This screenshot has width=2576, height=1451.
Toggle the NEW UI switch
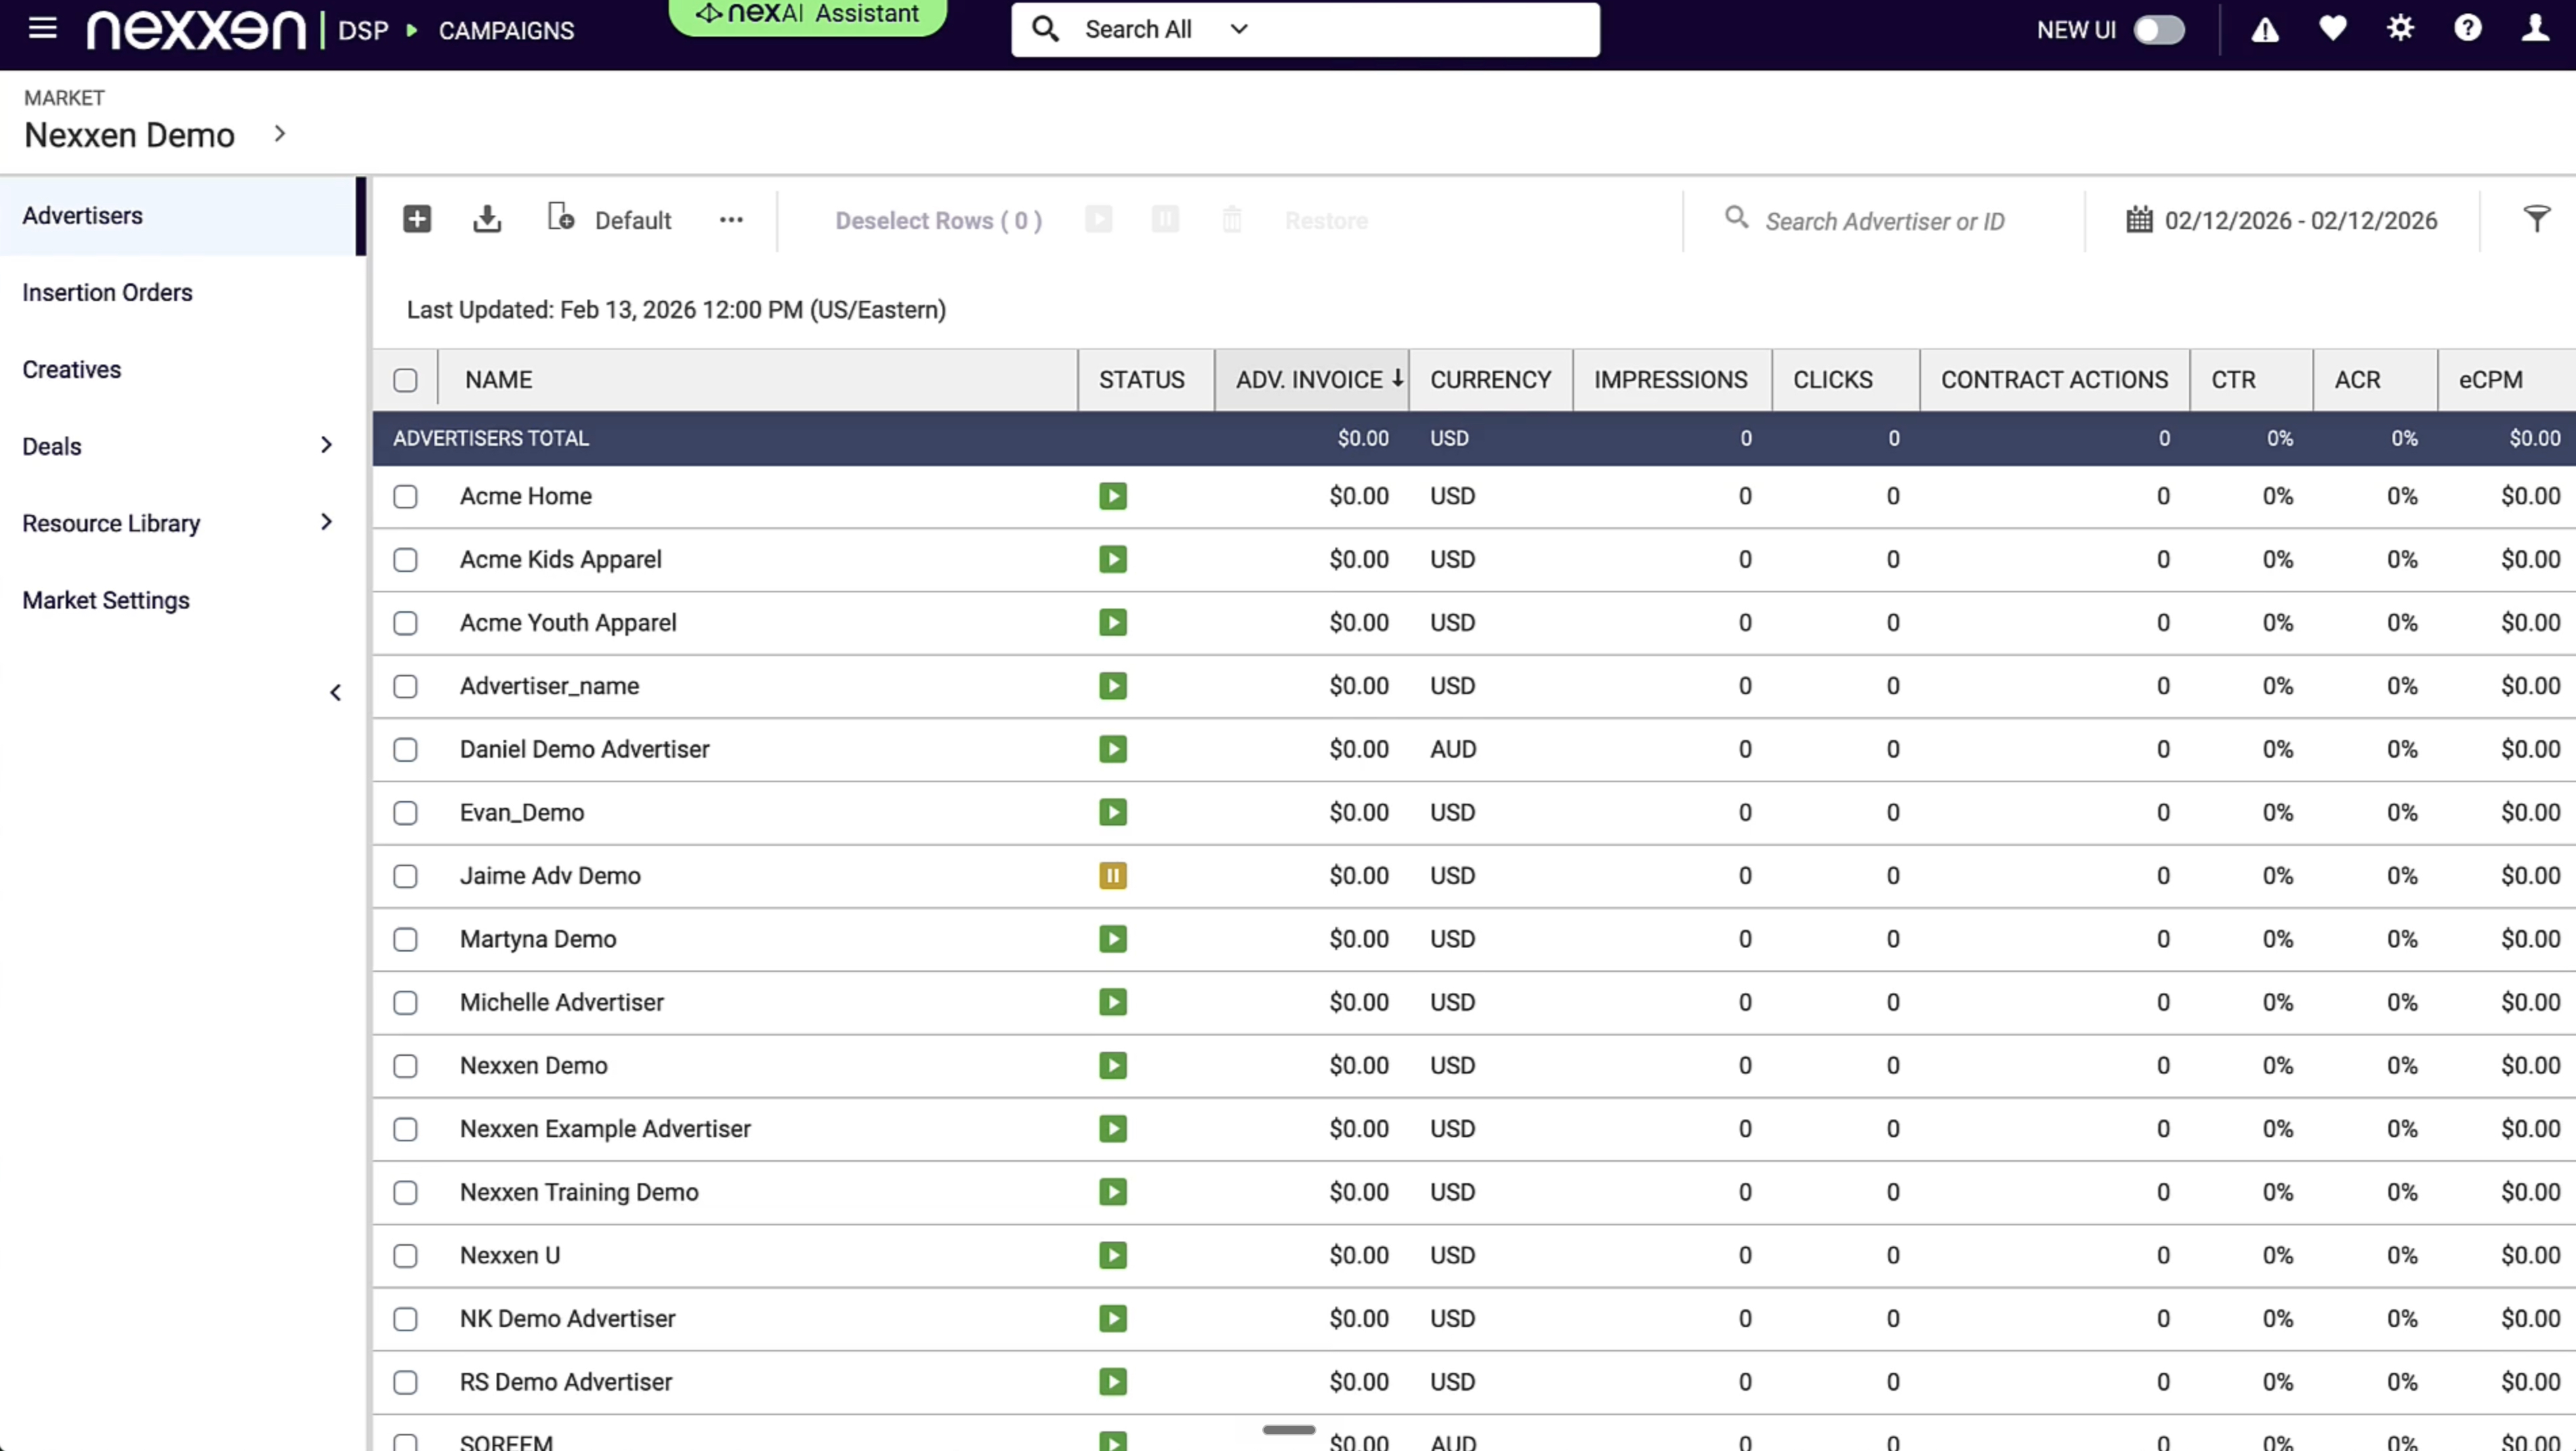tap(2159, 30)
